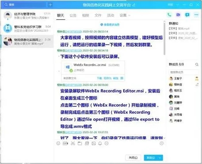Open the file card menu icon beside 转发
Image resolution: width=202 pixels, height=164 pixels.
[x=122, y=78]
